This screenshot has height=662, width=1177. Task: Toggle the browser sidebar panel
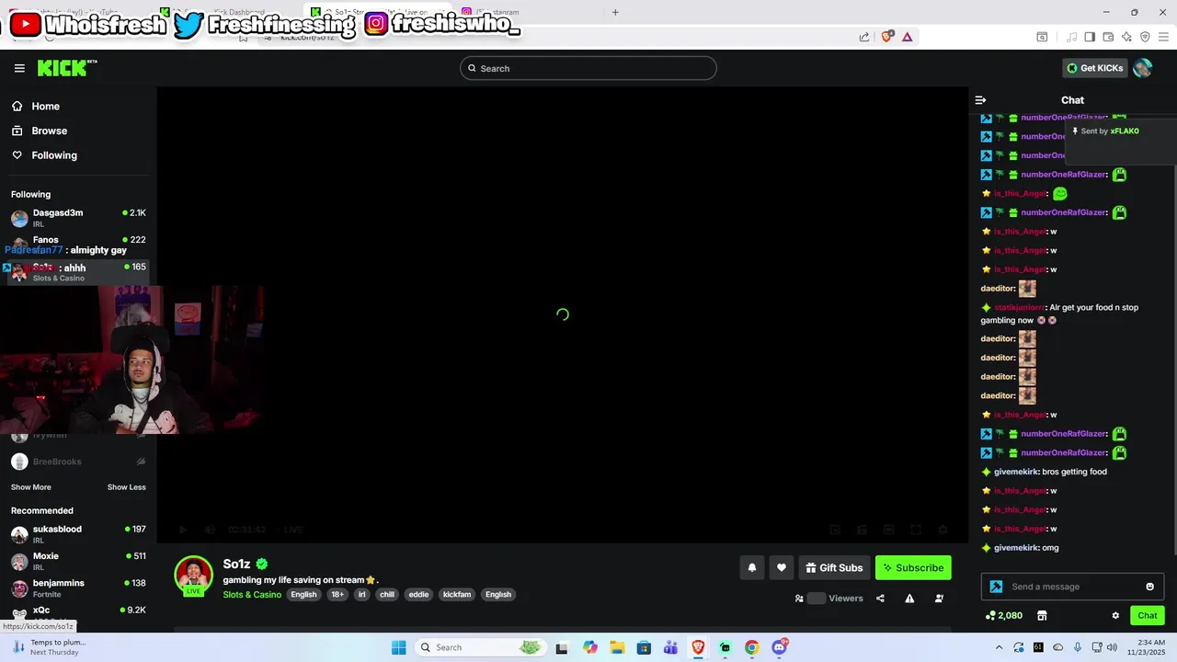[1090, 37]
